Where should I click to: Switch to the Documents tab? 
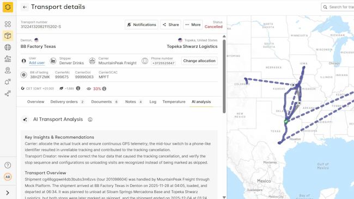pyautogui.click(x=105, y=102)
